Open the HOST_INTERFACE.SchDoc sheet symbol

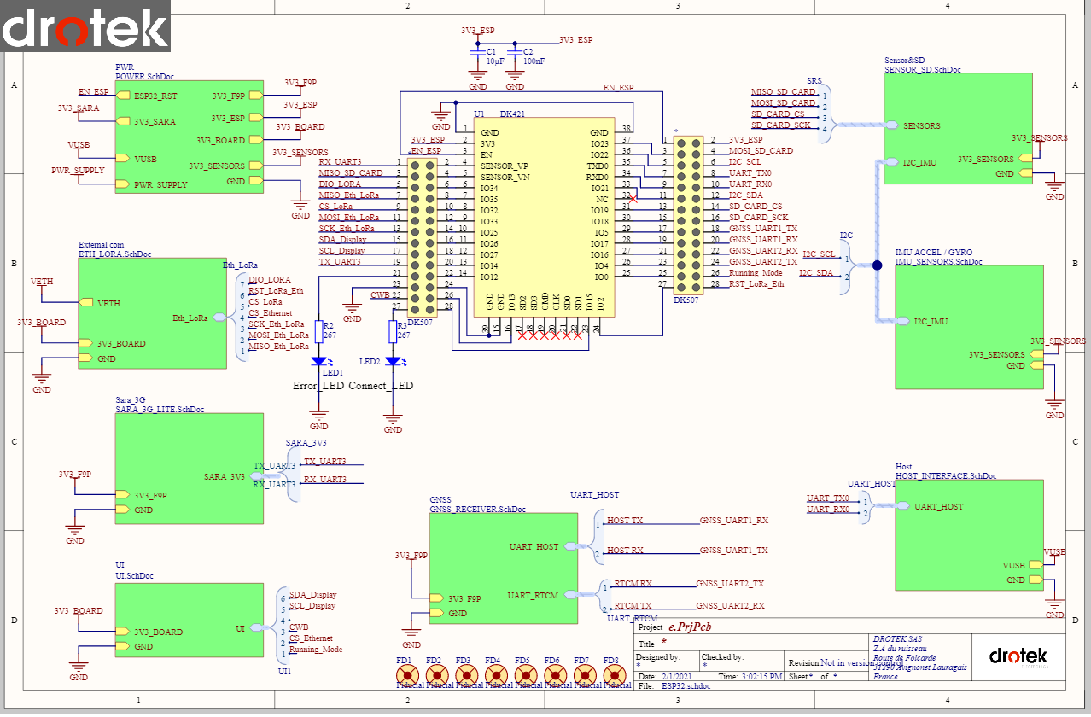[x=969, y=533]
